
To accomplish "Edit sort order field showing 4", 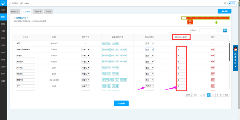I will click(x=181, y=56).
